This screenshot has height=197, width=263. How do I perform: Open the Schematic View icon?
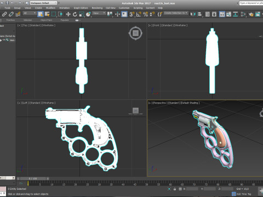(x=236, y=14)
